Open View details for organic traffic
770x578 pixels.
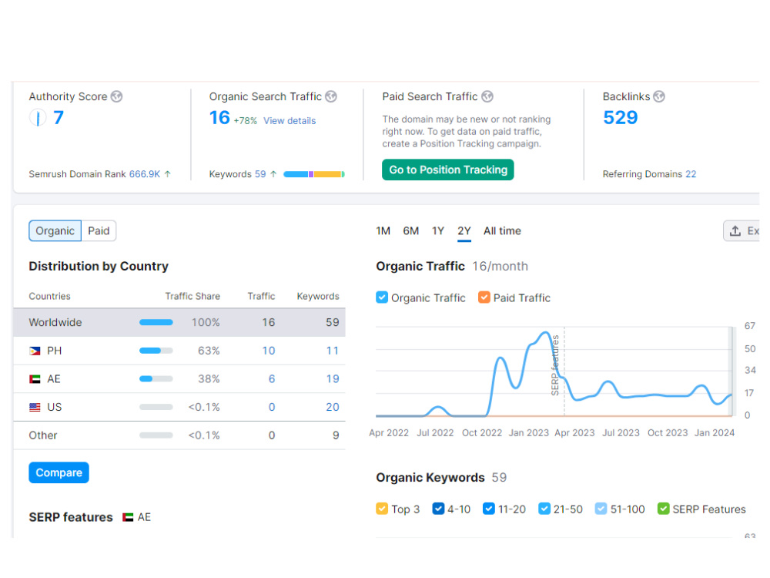pyautogui.click(x=290, y=121)
